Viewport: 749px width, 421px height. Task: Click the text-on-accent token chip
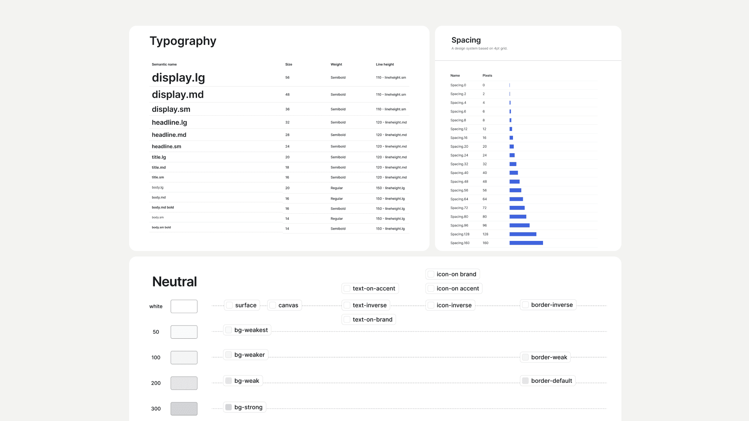[x=370, y=288]
